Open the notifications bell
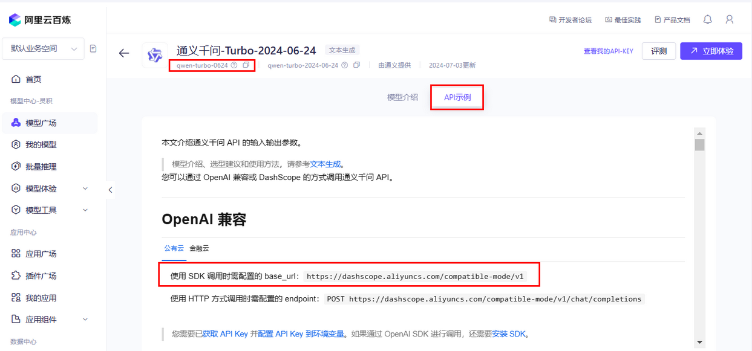 point(708,20)
